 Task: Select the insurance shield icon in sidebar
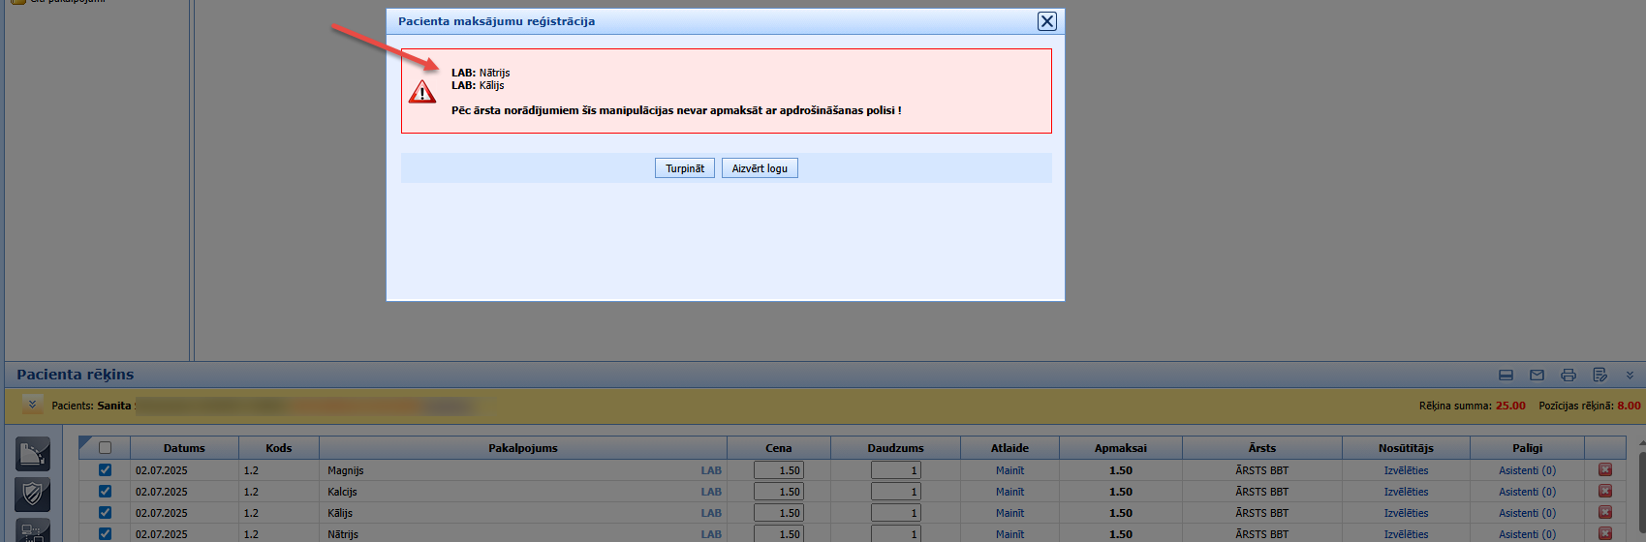pos(33,495)
